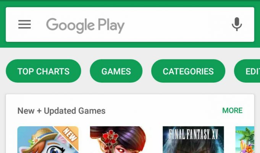
Task: Click the Google Play logo text
Action: tap(85, 26)
